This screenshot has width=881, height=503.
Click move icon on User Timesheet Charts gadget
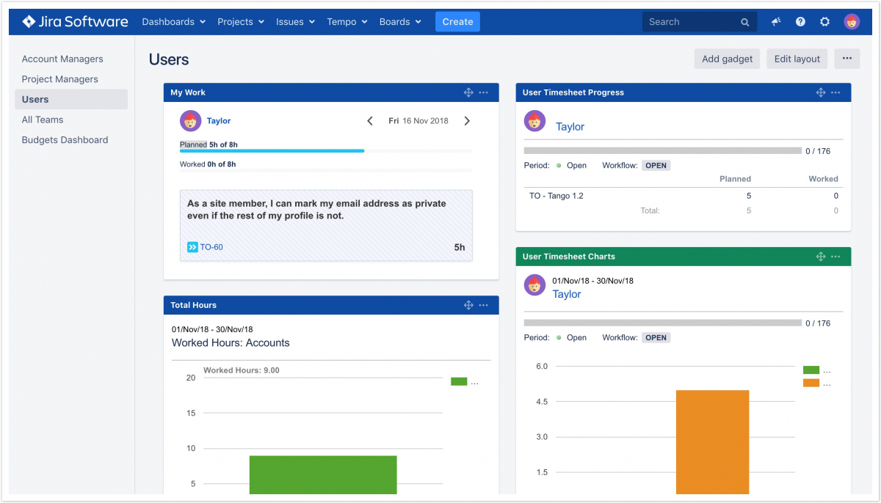(x=821, y=257)
